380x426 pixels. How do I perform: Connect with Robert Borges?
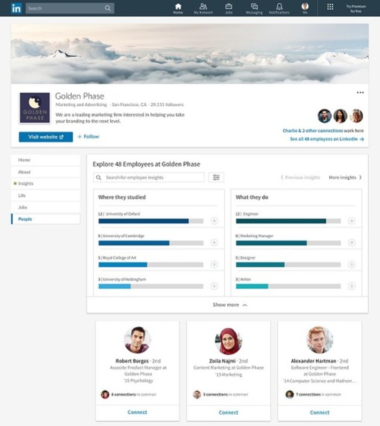(138, 413)
